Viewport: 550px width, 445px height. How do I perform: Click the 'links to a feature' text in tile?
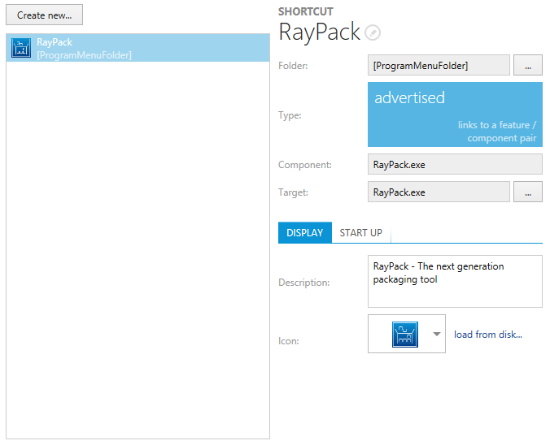click(497, 125)
